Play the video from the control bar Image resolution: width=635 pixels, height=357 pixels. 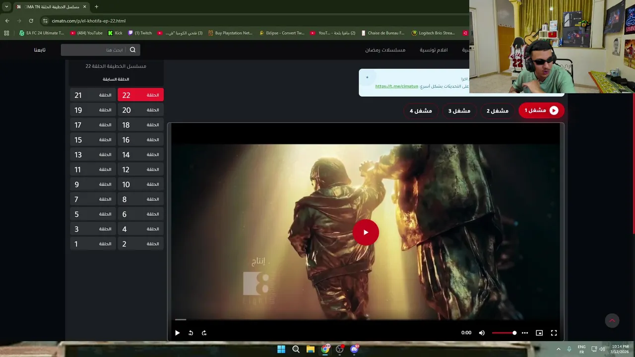point(177,333)
